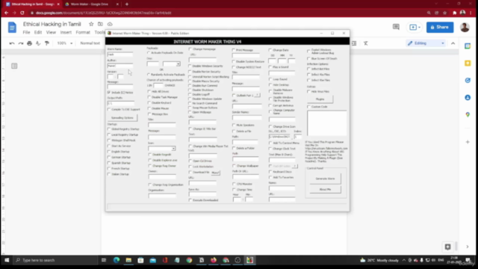Viewport: 478px width, 269px height.
Task: Star the Ethical Hacking in Tamil document
Action: pyautogui.click(x=91, y=24)
